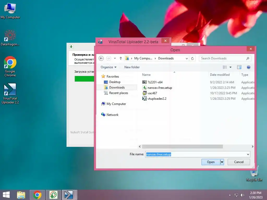Click Downloads in the address path
The height and width of the screenshot is (200, 267).
pyautogui.click(x=166, y=58)
